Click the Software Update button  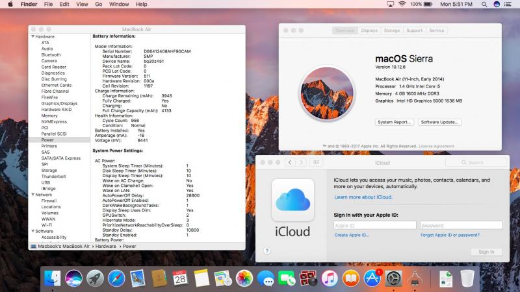click(x=439, y=122)
